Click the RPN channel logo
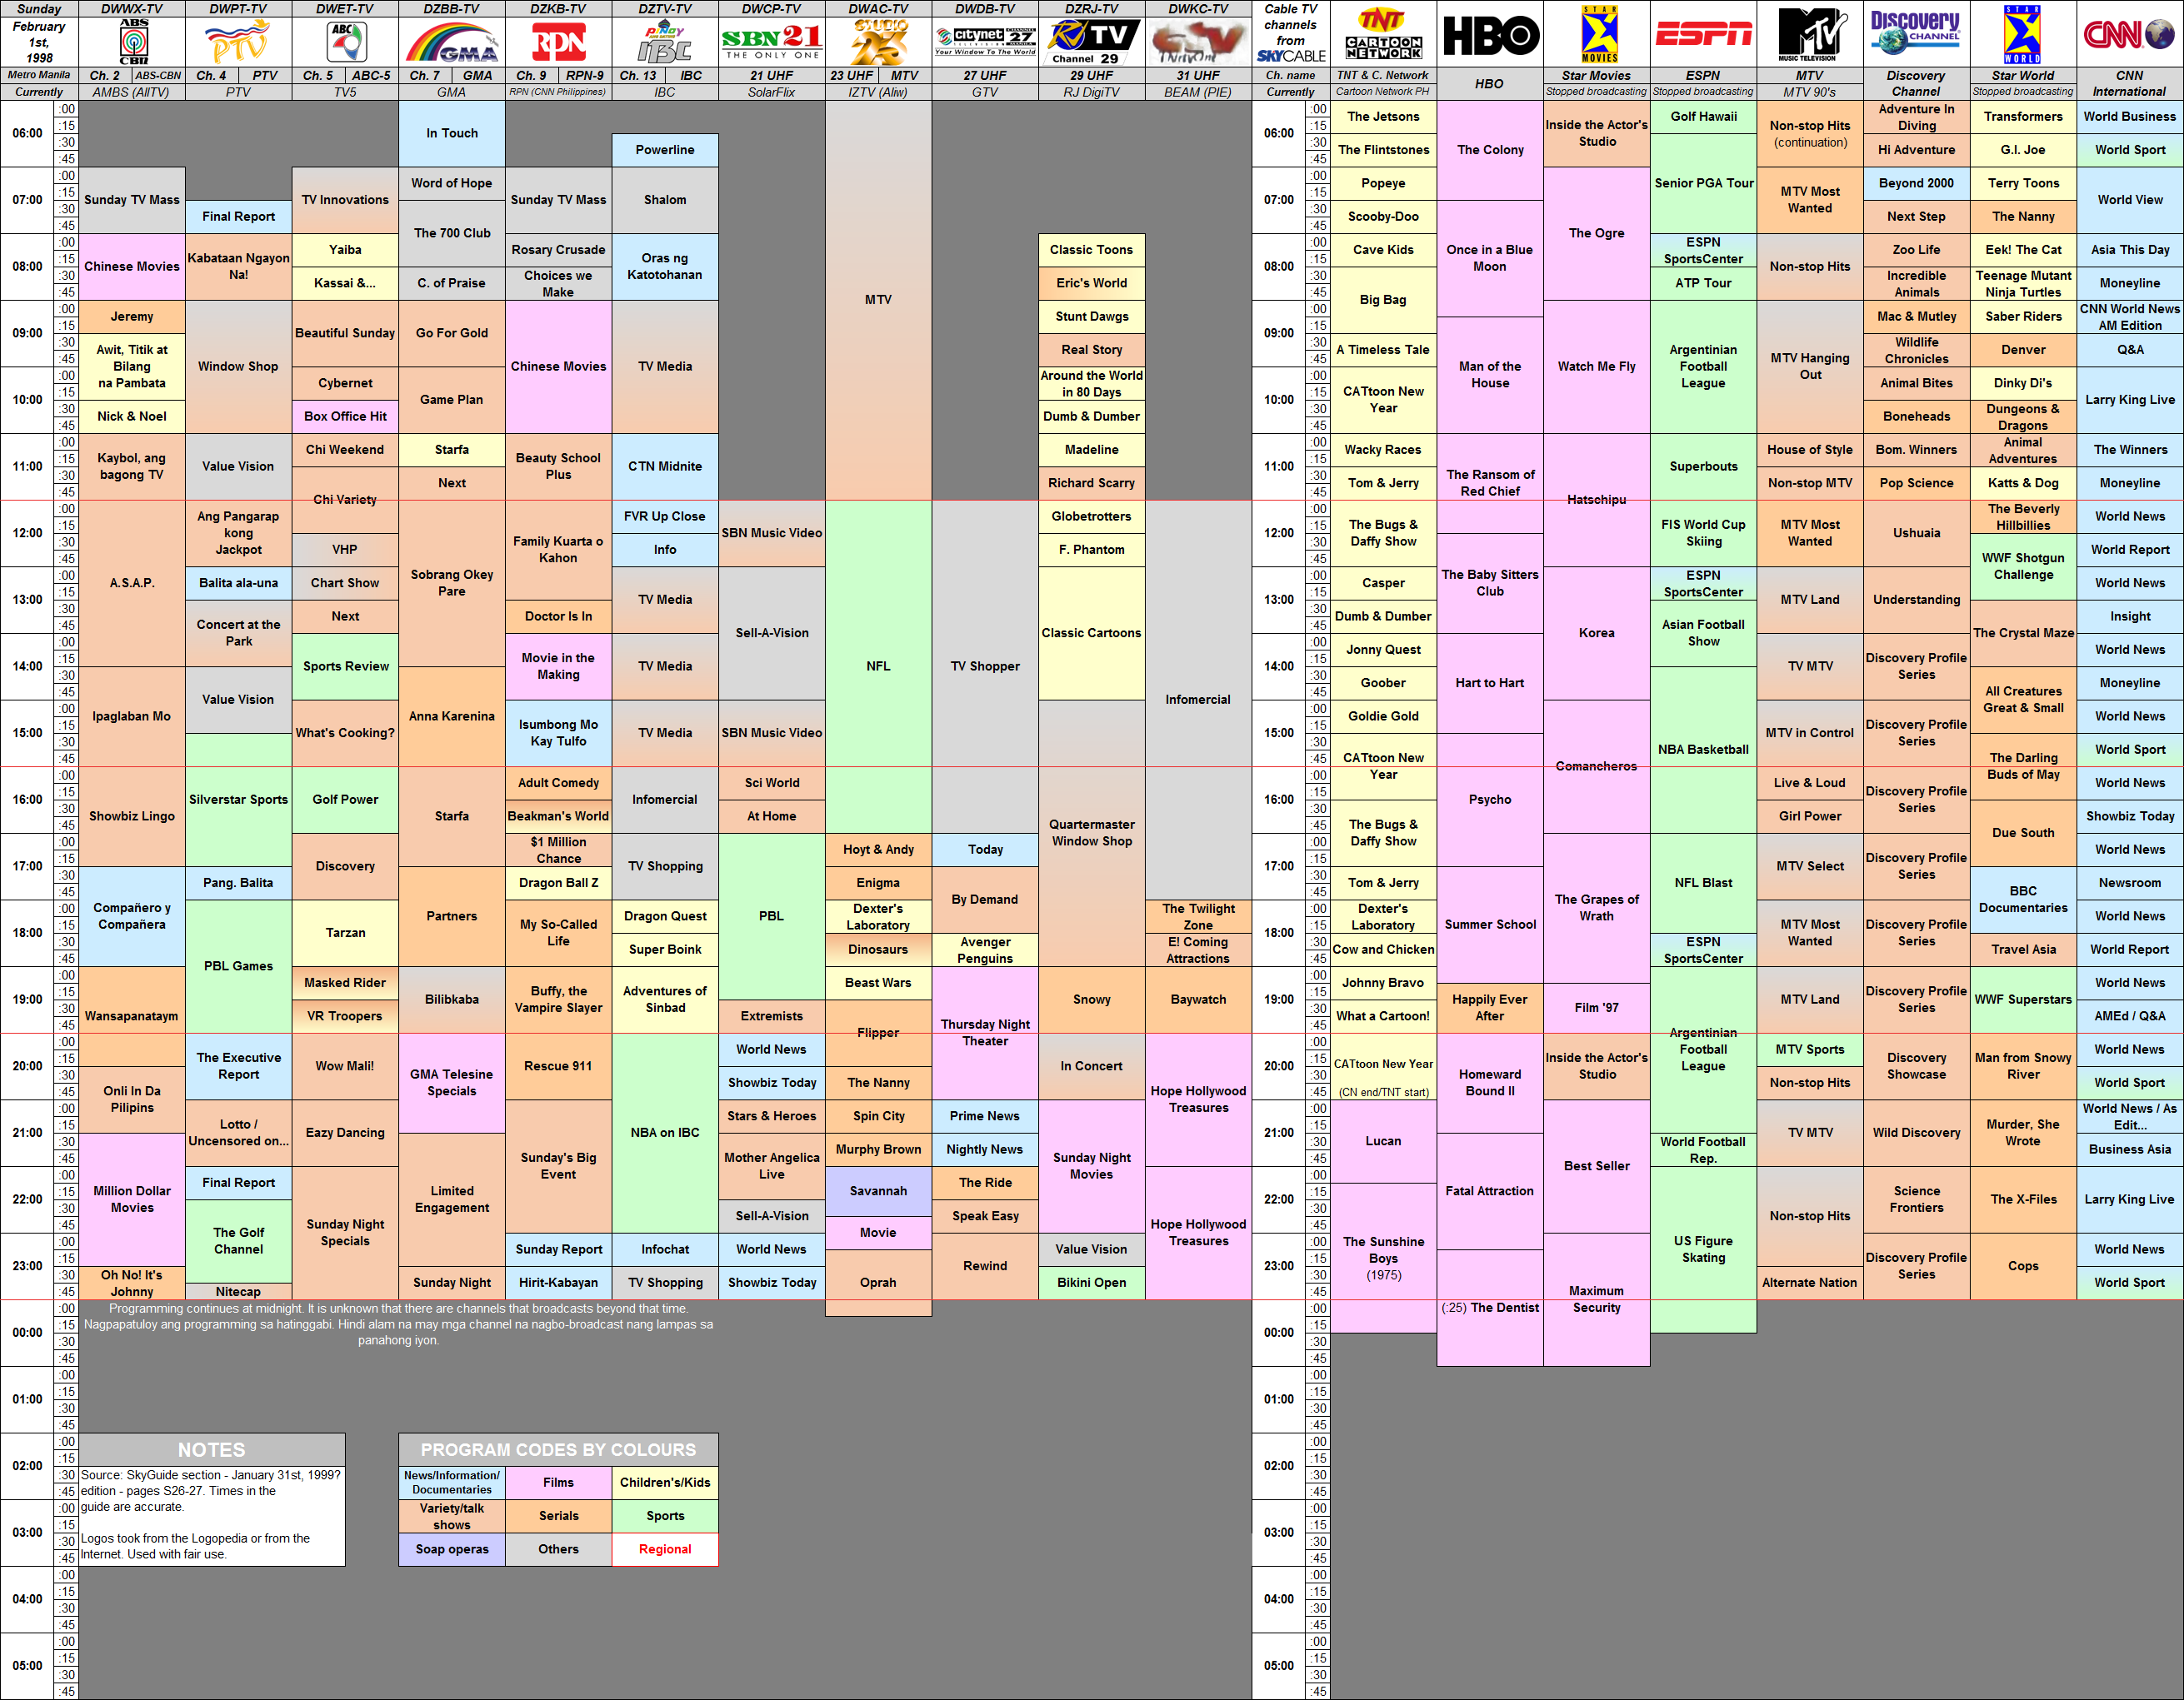The height and width of the screenshot is (1700, 2184). point(559,42)
